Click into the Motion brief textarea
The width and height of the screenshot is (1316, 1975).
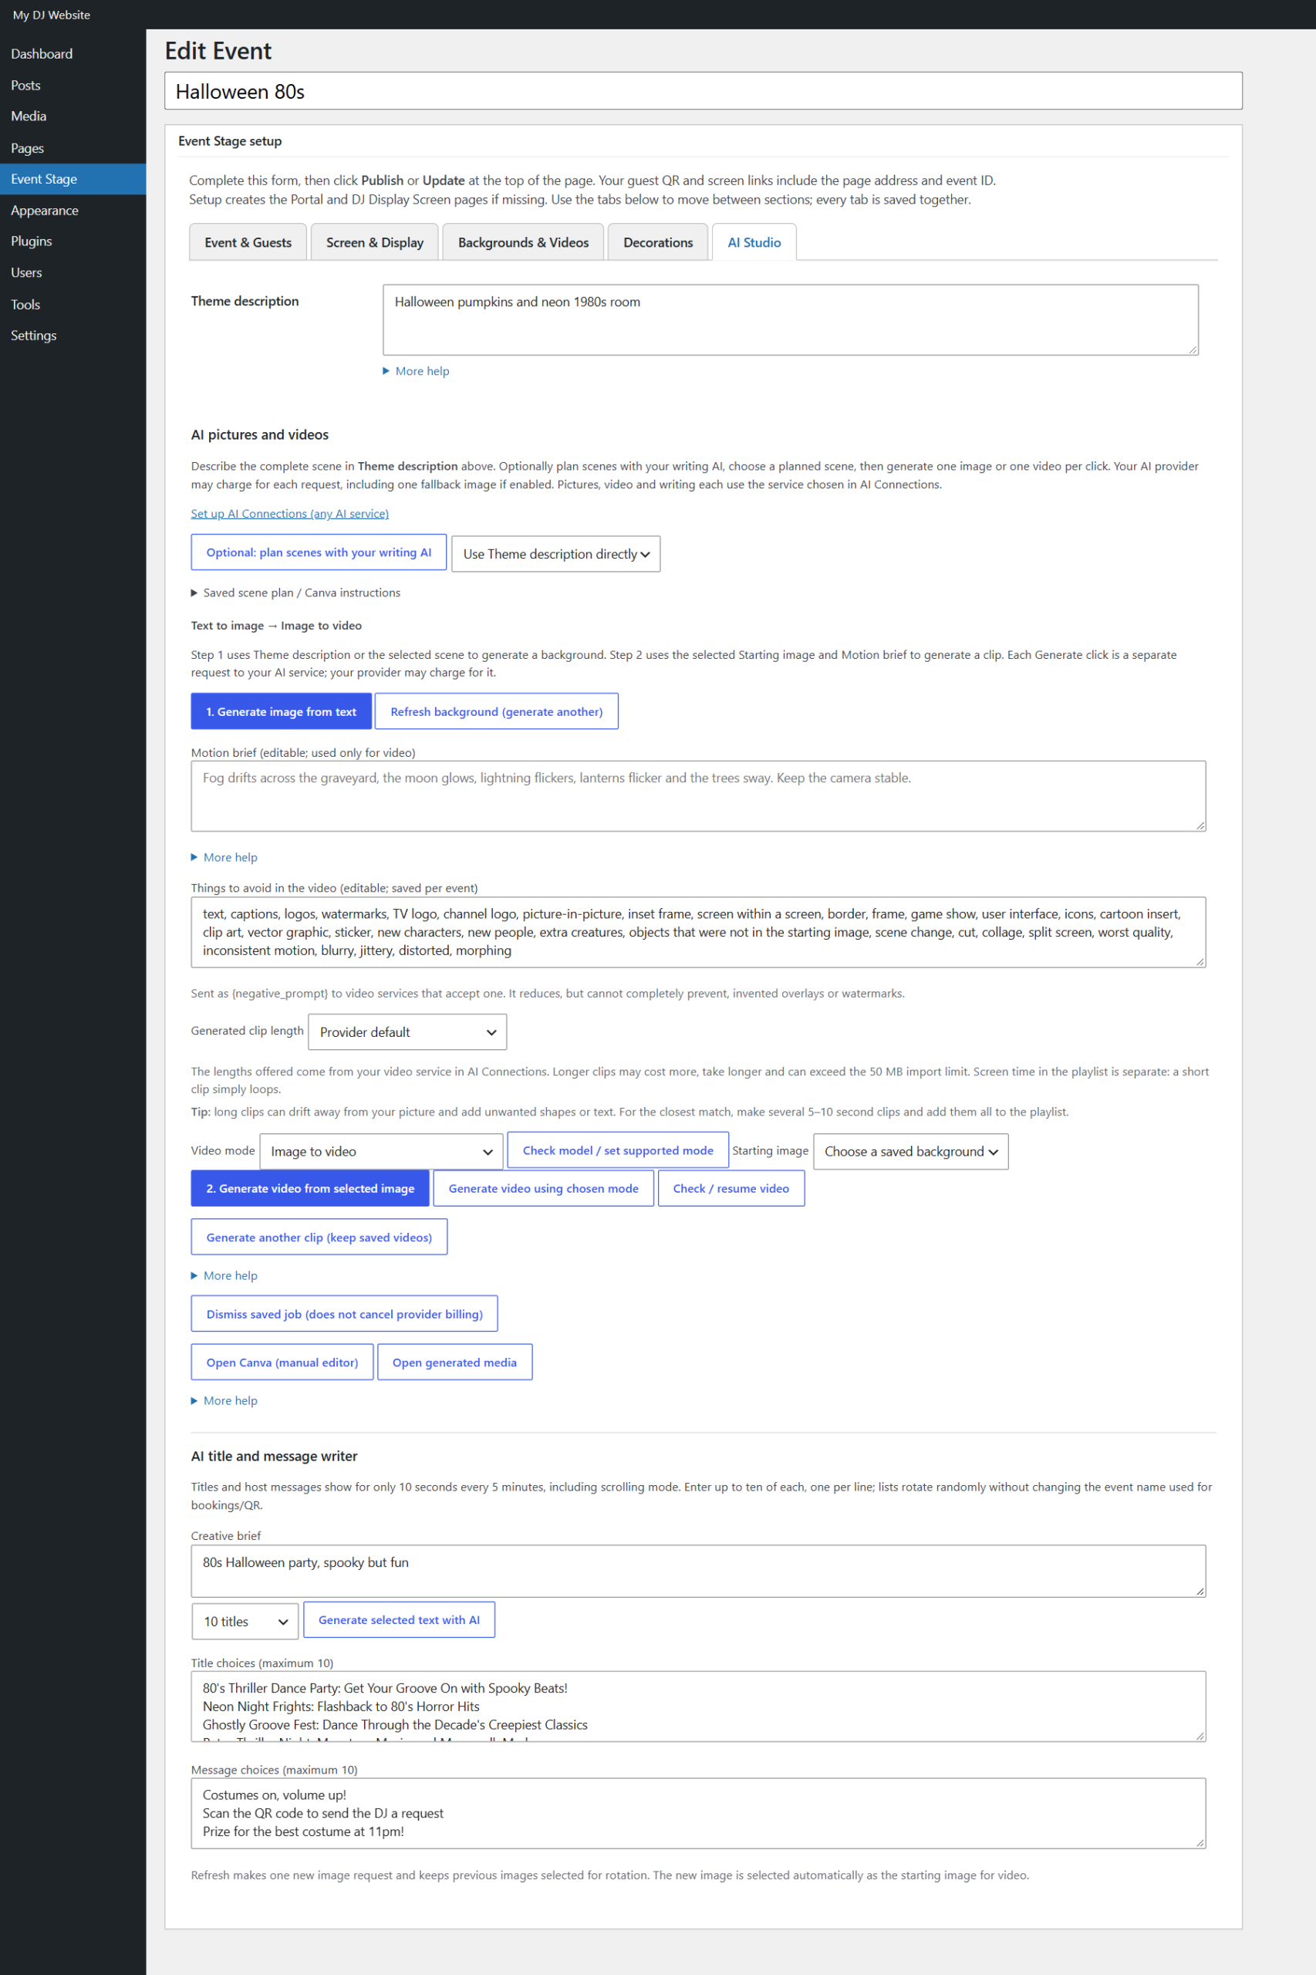[x=698, y=795]
